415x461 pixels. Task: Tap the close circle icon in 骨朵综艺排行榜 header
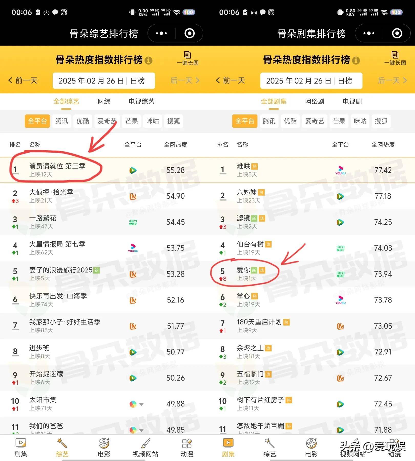pos(190,33)
